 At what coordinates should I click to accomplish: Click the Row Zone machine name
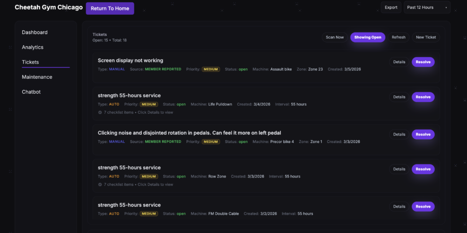(217, 176)
